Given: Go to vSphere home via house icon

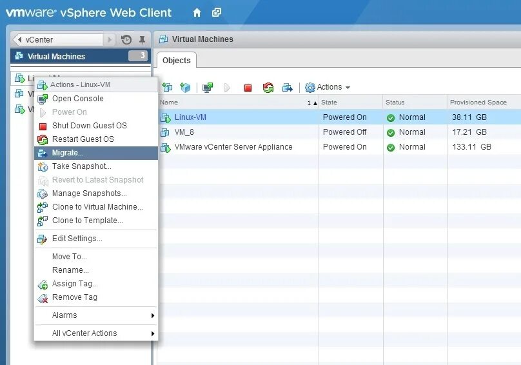Looking at the screenshot, I should coord(197,13).
